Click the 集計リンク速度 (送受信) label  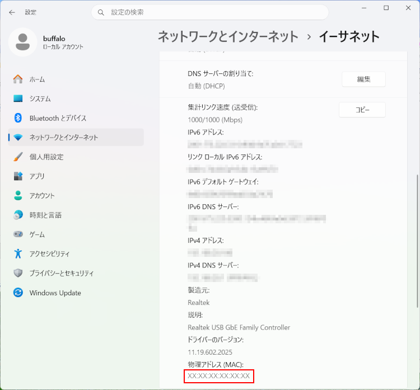[x=222, y=107]
